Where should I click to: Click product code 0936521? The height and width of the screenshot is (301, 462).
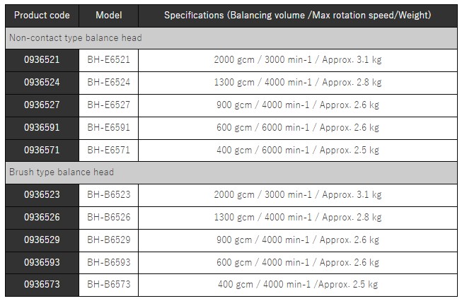pyautogui.click(x=41, y=60)
